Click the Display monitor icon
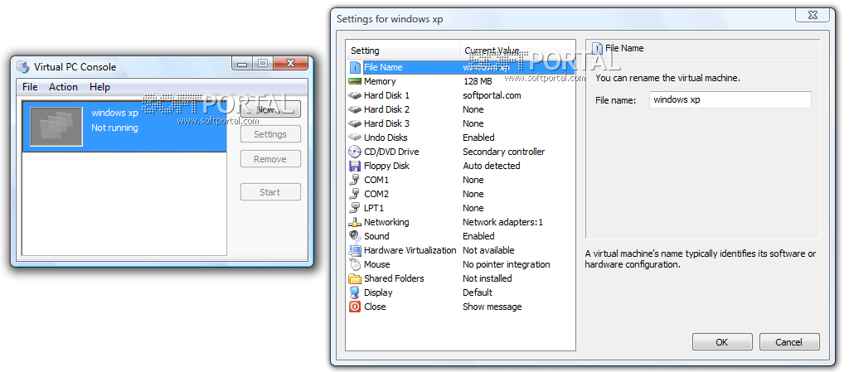 tap(355, 293)
